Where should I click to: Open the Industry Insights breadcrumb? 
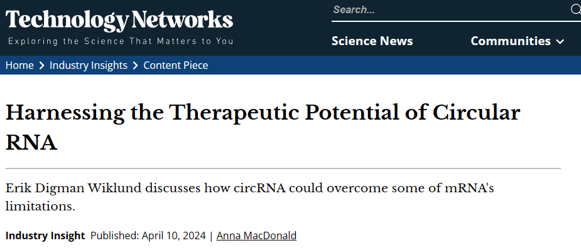[x=89, y=65]
